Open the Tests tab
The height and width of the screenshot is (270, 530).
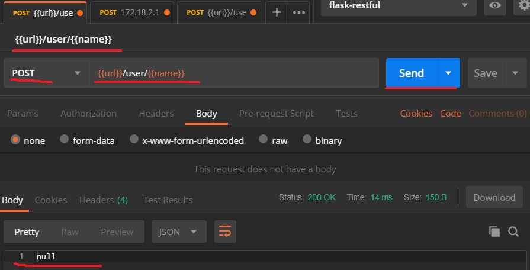tap(346, 114)
